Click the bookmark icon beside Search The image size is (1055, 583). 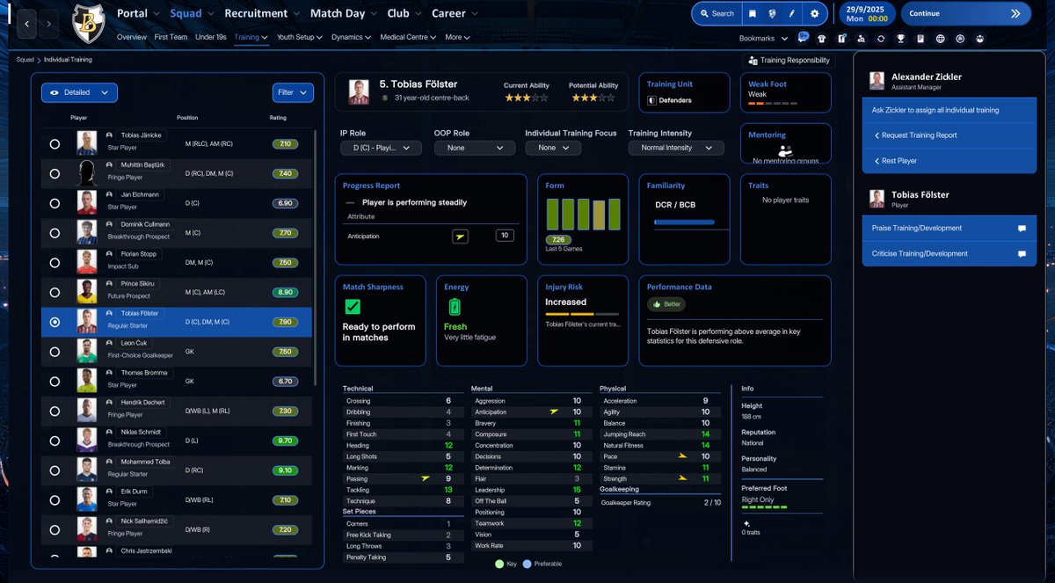click(x=752, y=14)
